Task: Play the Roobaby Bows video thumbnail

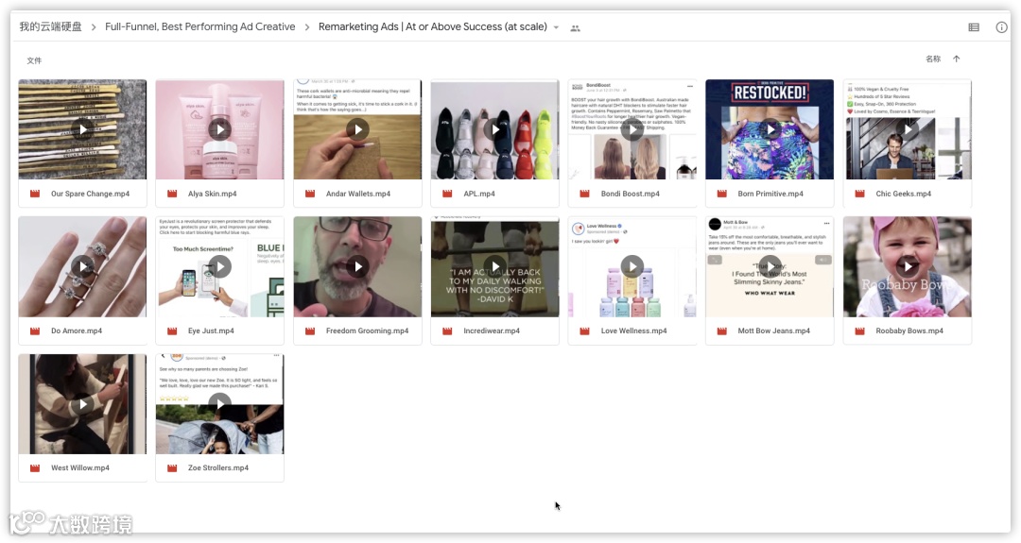Action: click(x=908, y=266)
